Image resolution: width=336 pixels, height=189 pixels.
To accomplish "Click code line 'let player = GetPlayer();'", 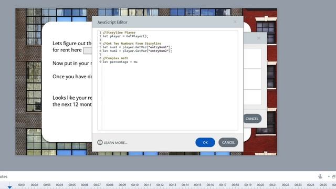I will [x=125, y=36].
